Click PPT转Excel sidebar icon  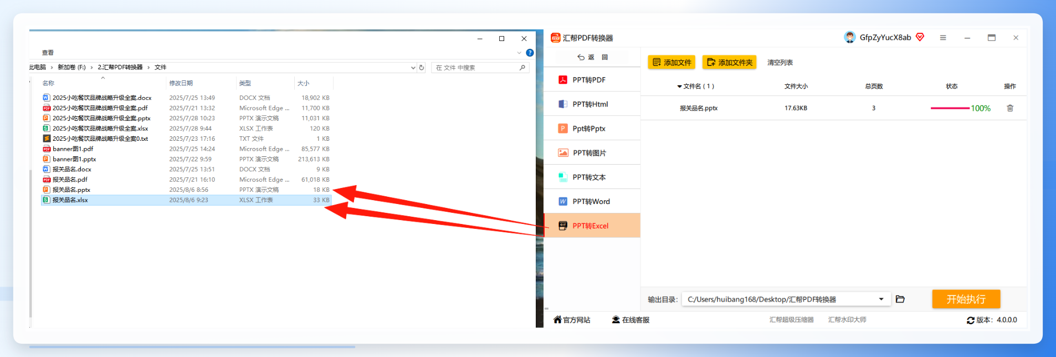tap(563, 226)
